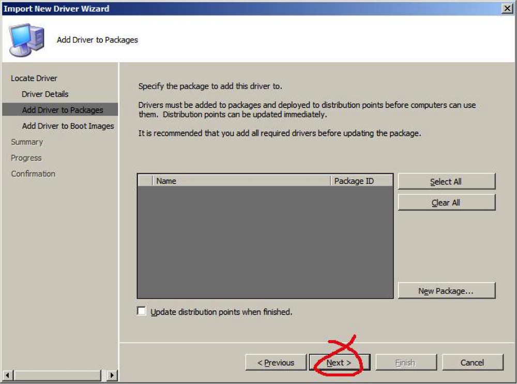Select the Driver Details step
The width and height of the screenshot is (517, 384).
(45, 94)
